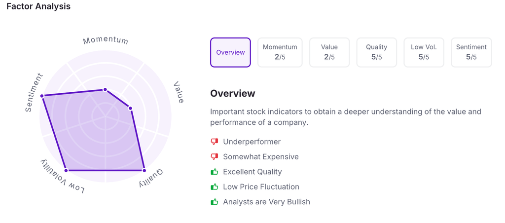Screen dimensions: 505x223
Task: Click the Underperformer indicator text
Action: [x=252, y=142]
